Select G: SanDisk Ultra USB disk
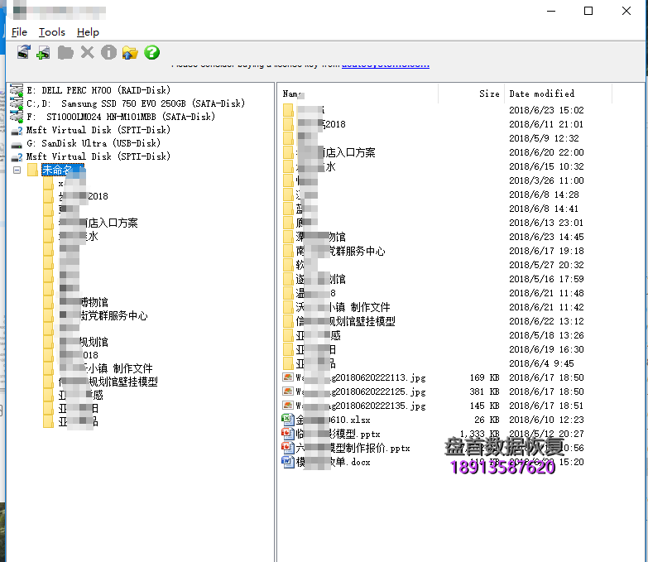Image resolution: width=648 pixels, height=562 pixels. (94, 143)
